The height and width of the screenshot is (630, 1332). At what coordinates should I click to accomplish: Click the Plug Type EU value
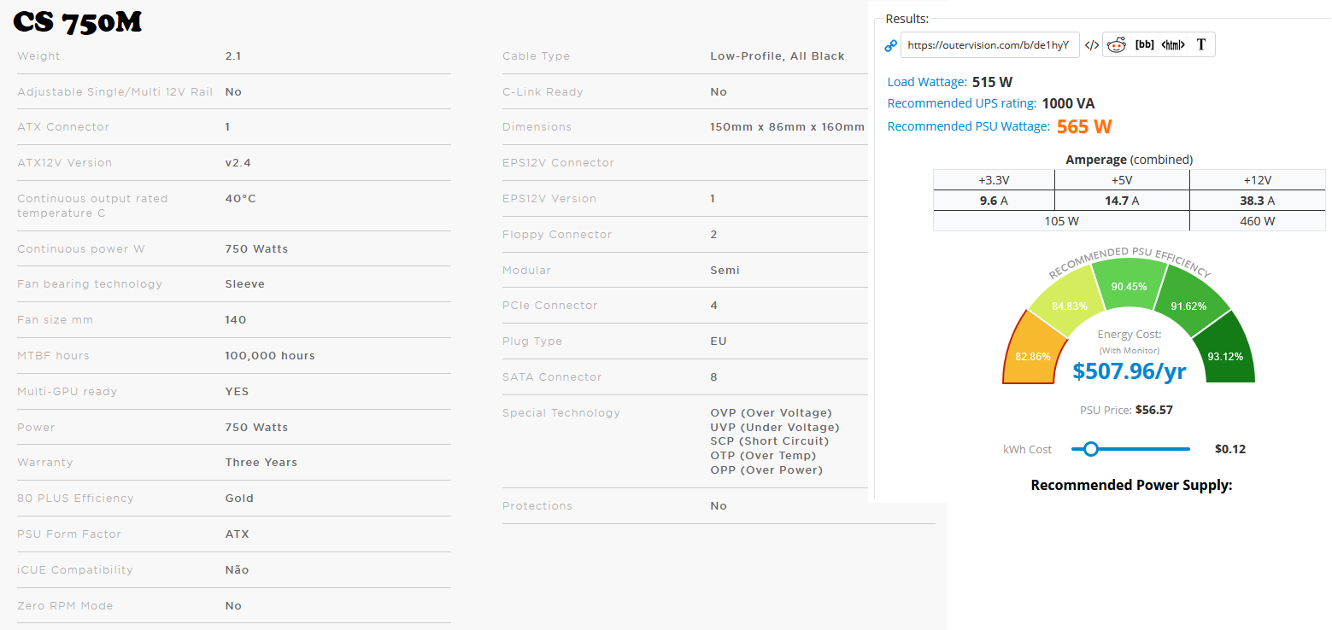pyautogui.click(x=719, y=341)
